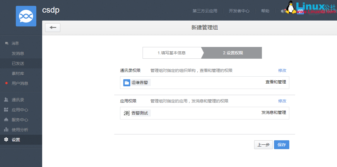
Task: Open 应用中心 section in sidebar
Action: [x=20, y=110]
